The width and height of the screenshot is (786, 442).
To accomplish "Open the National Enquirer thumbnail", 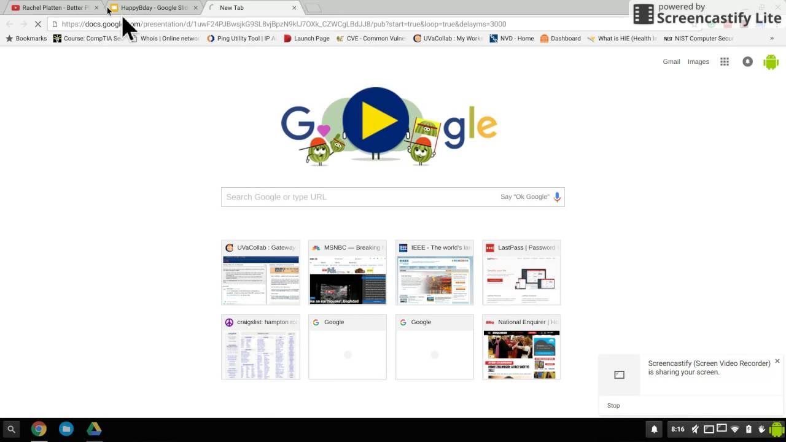I will (x=521, y=347).
